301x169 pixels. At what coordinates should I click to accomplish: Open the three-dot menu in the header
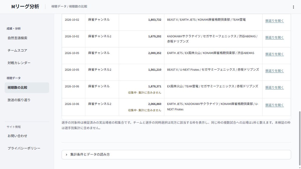pyautogui.click(x=293, y=7)
